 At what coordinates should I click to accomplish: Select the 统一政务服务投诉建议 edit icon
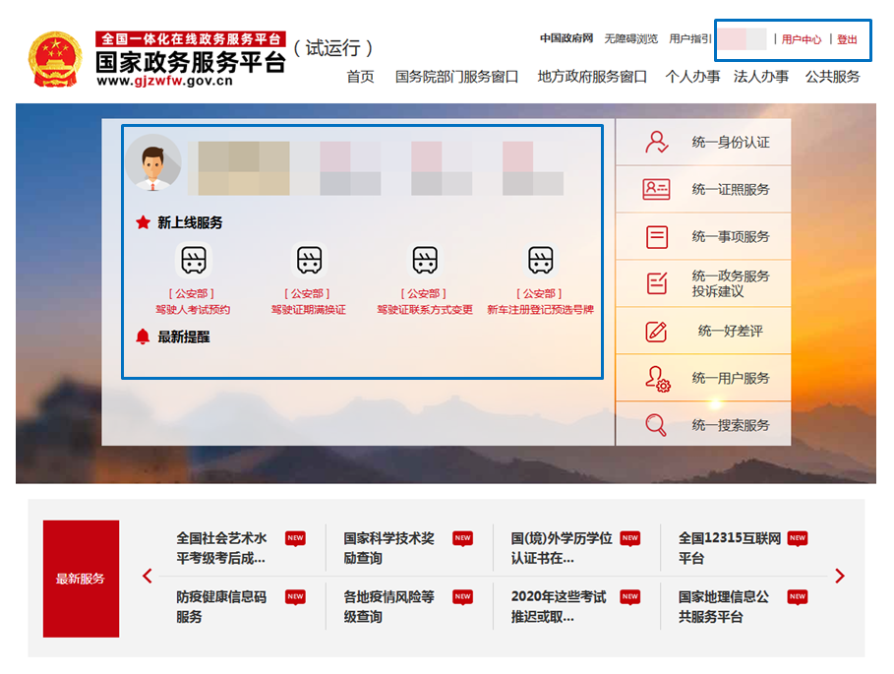tap(657, 283)
